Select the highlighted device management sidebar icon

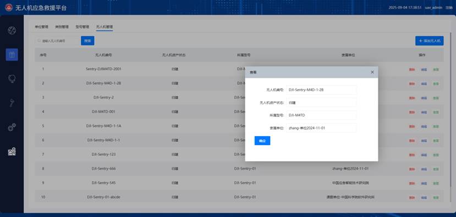(x=12, y=54)
